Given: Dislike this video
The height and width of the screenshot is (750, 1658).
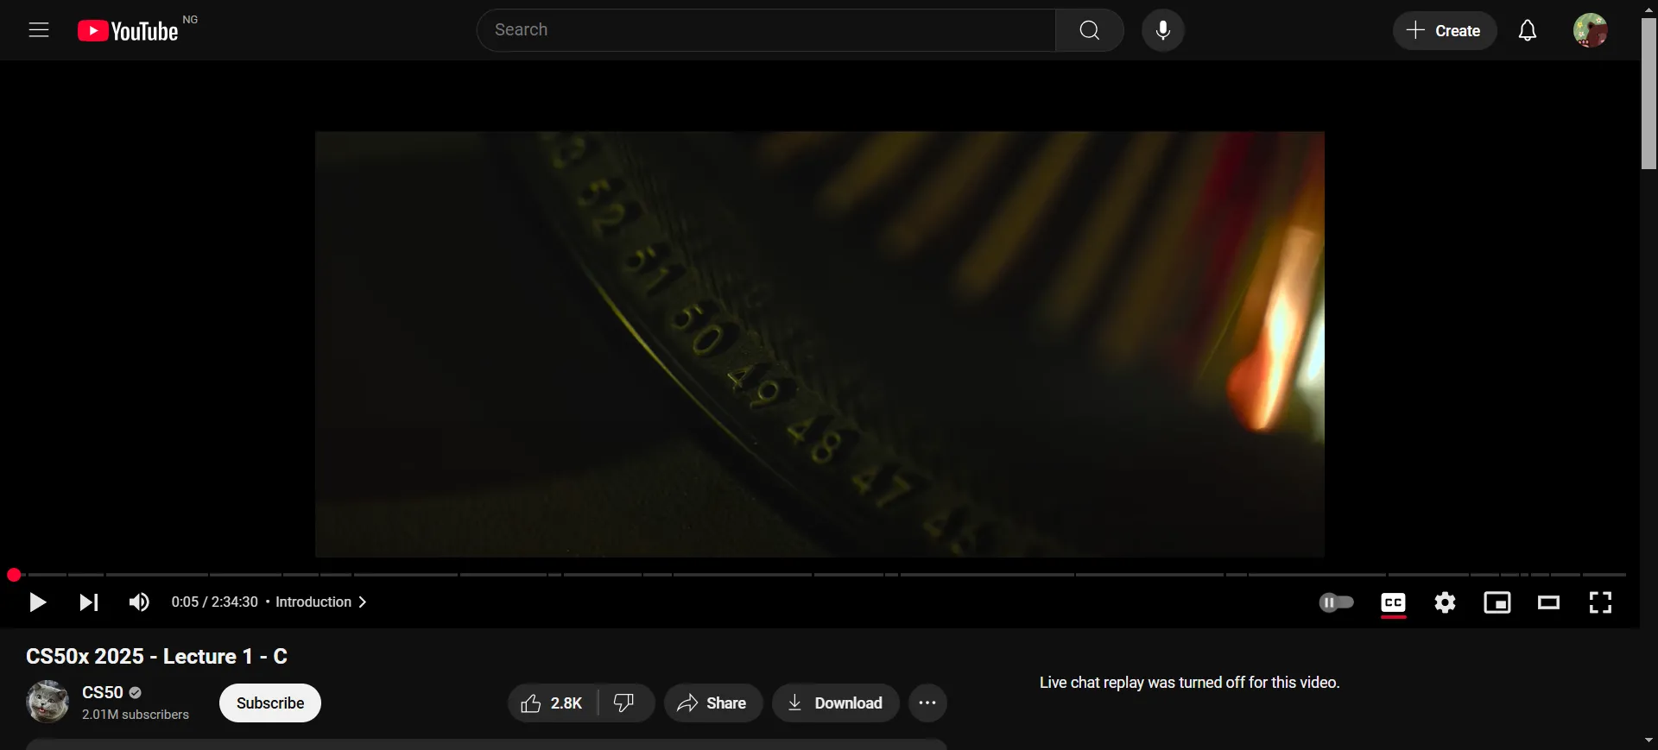Looking at the screenshot, I should click(624, 703).
